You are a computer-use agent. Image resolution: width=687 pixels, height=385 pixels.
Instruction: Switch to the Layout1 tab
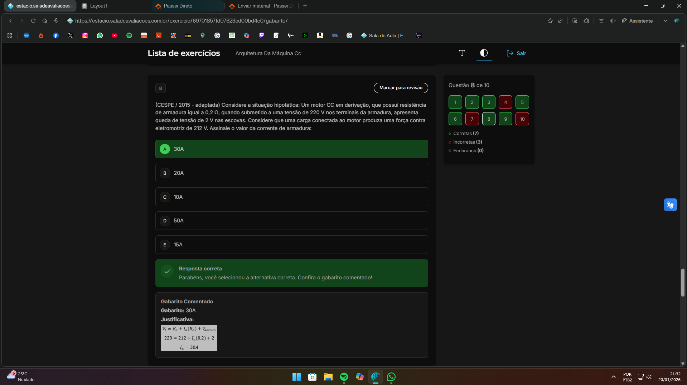coord(114,6)
